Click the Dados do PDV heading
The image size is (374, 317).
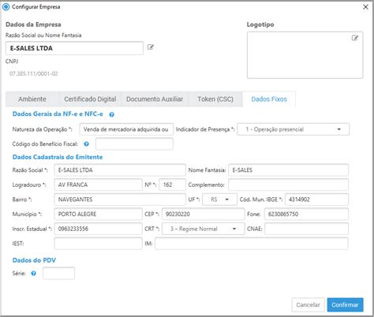click(34, 260)
